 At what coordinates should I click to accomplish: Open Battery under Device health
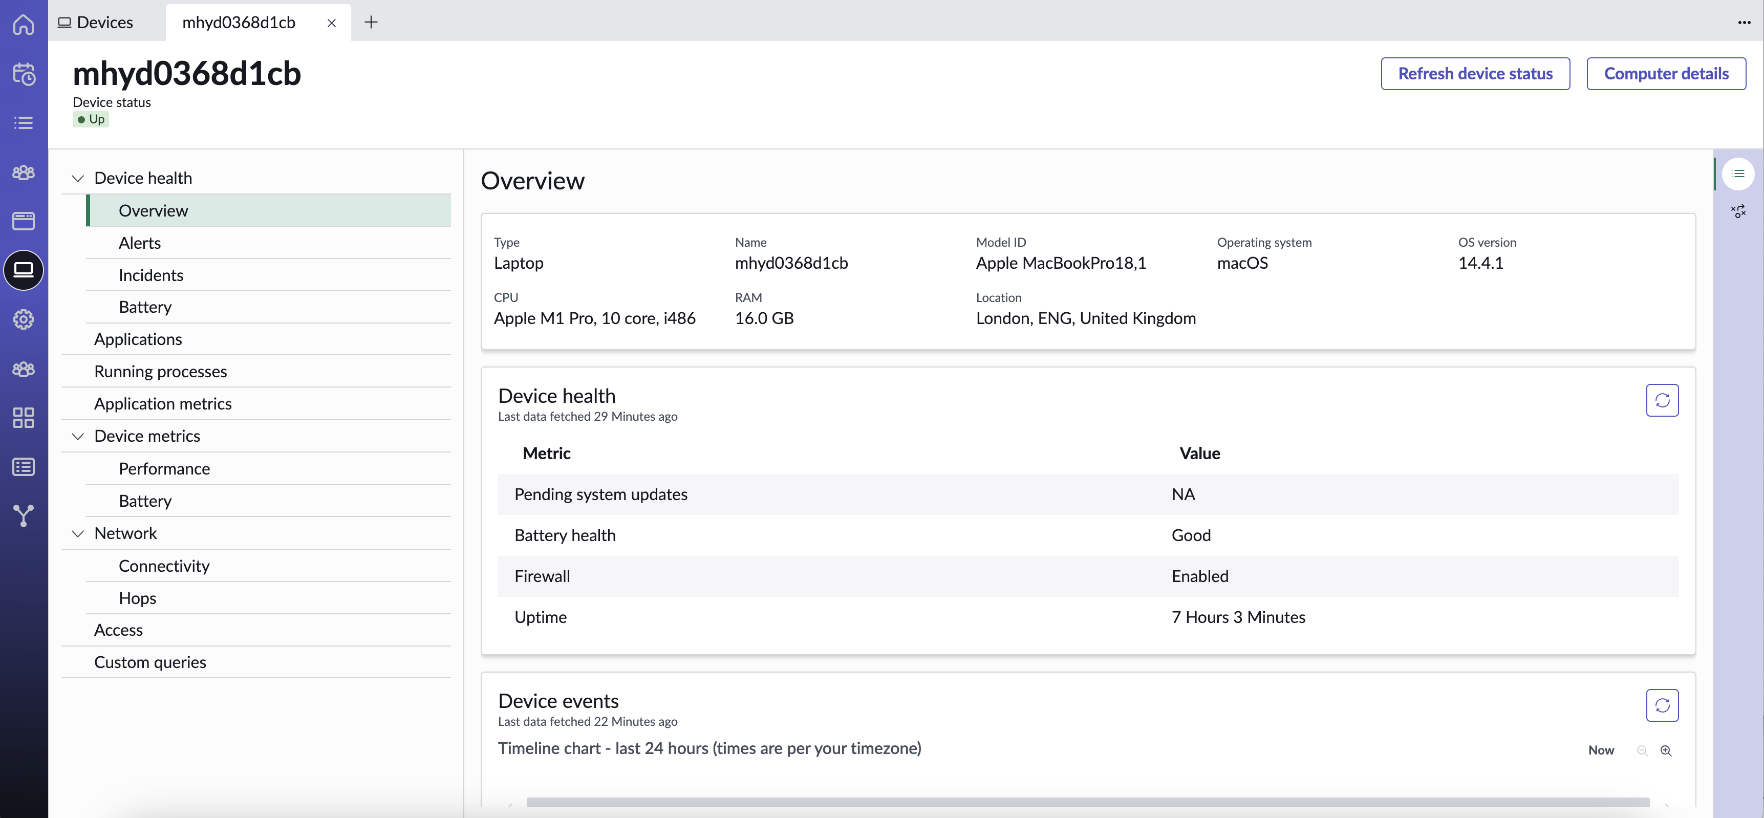(x=268, y=307)
